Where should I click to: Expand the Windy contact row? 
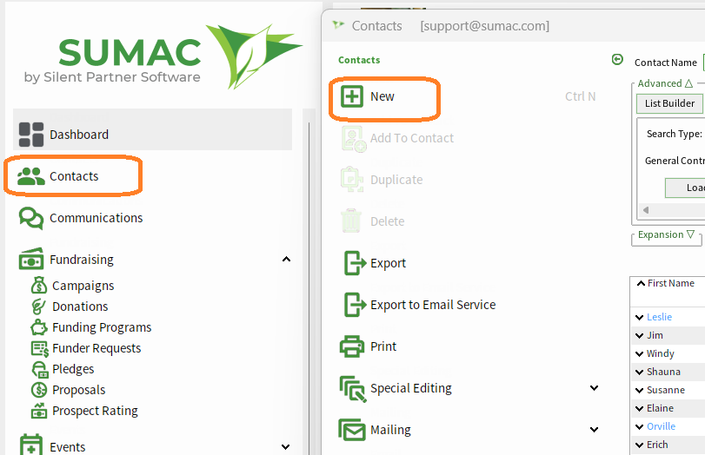639,354
